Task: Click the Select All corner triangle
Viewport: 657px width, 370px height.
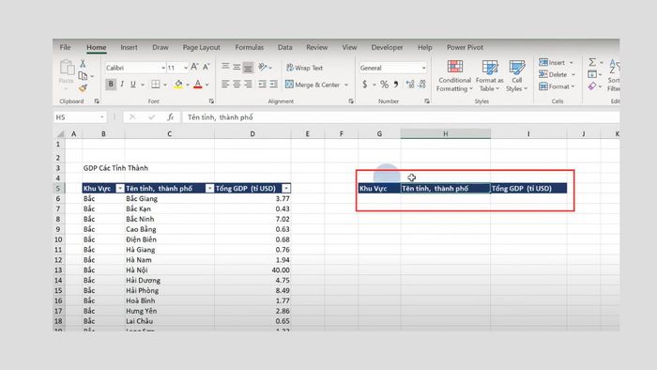Action: pos(60,134)
